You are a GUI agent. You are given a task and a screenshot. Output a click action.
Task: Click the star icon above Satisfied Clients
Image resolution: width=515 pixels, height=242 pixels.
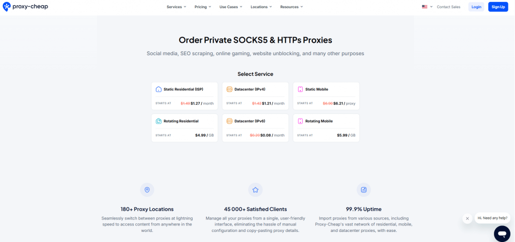255,190
